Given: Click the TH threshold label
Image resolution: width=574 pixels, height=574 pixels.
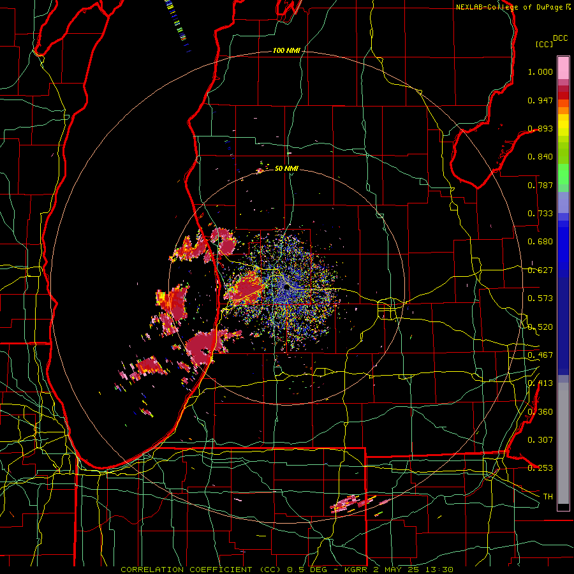Looking at the screenshot, I should [548, 496].
